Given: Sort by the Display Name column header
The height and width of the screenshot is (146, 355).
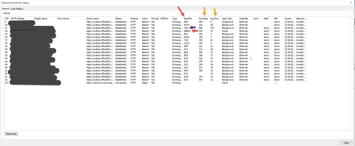Looking at the screenshot, I should click(41, 18).
